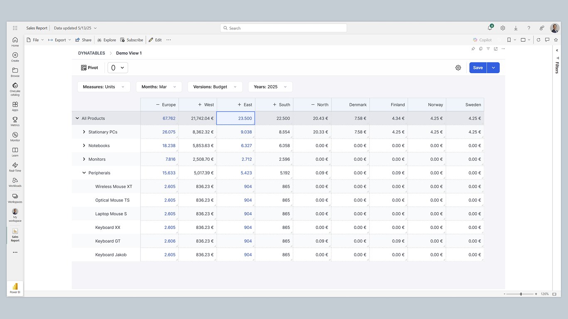Open the view layout dropdown
The width and height of the screenshot is (568, 319).
point(526,40)
